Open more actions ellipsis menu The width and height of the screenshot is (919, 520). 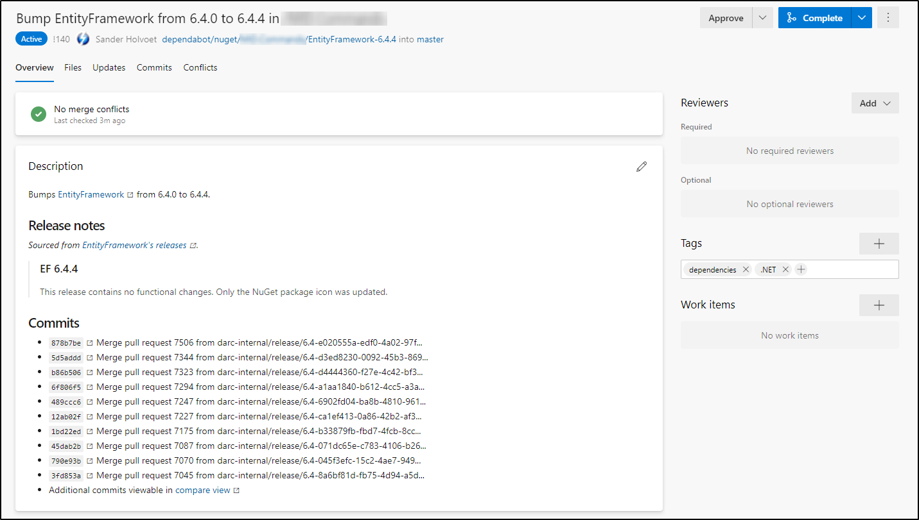(x=888, y=18)
